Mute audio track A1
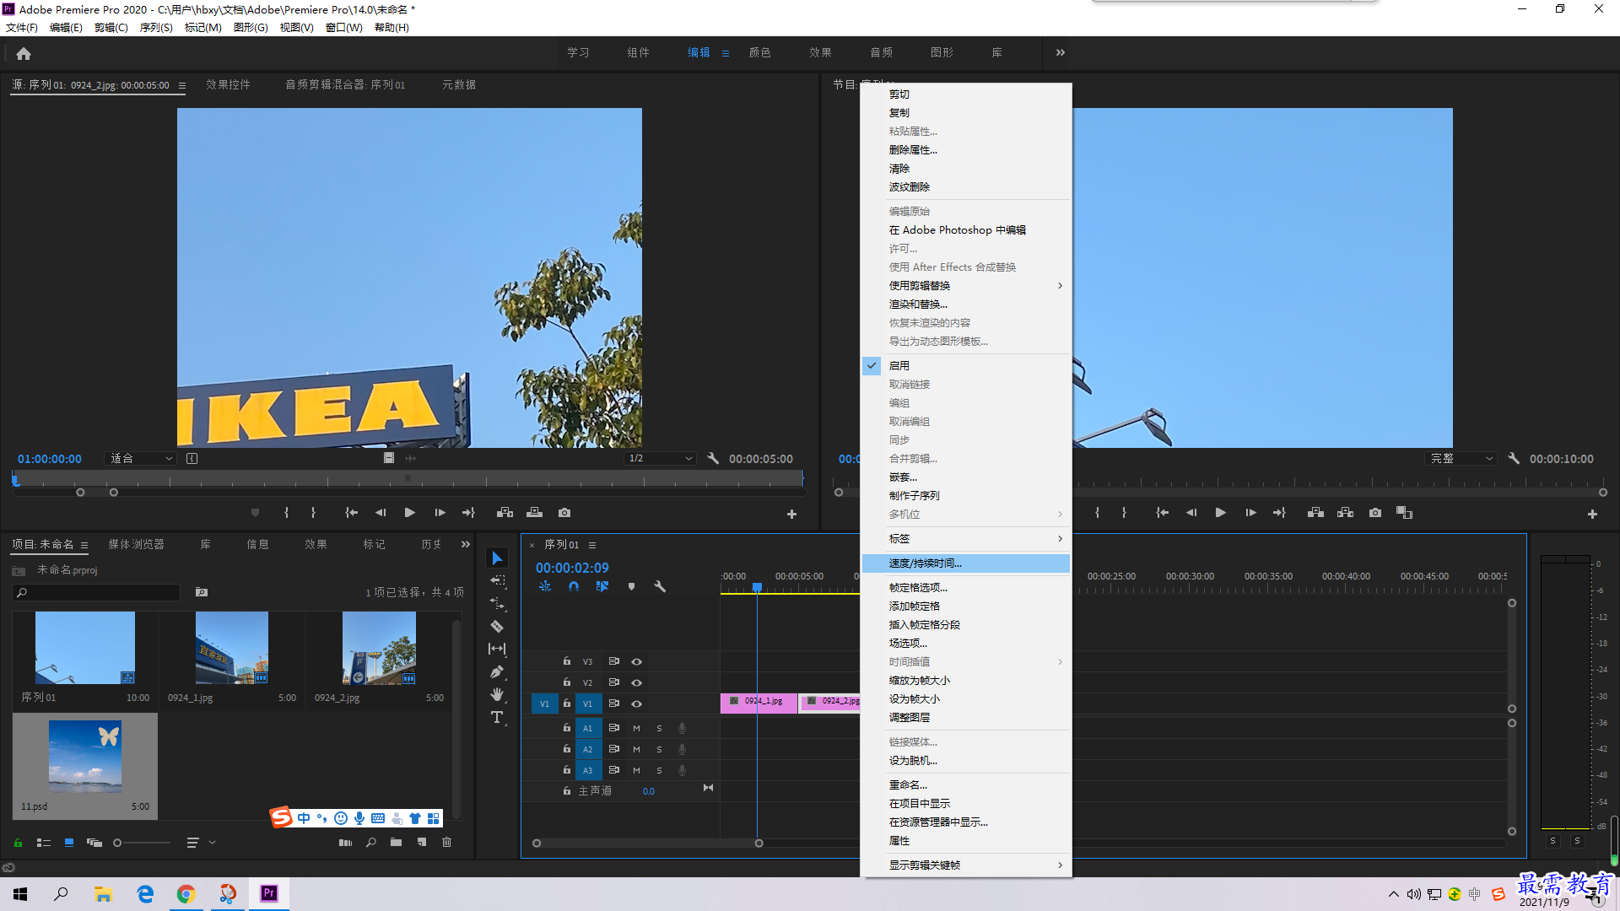This screenshot has height=911, width=1620. (636, 728)
